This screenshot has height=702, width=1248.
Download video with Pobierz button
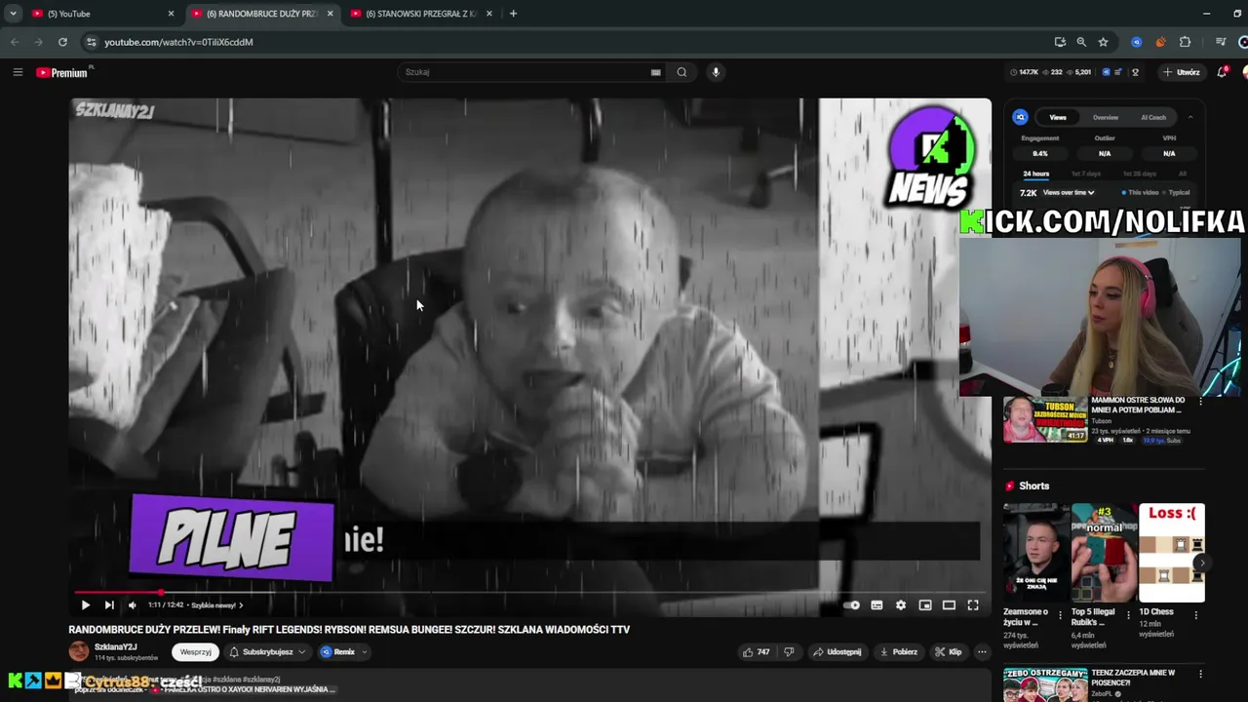click(899, 652)
